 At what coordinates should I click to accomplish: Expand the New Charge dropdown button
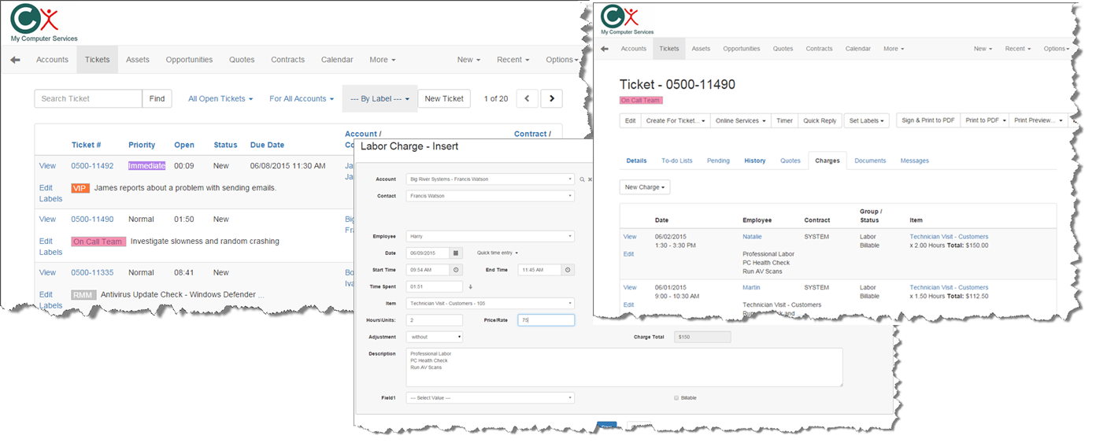point(644,187)
